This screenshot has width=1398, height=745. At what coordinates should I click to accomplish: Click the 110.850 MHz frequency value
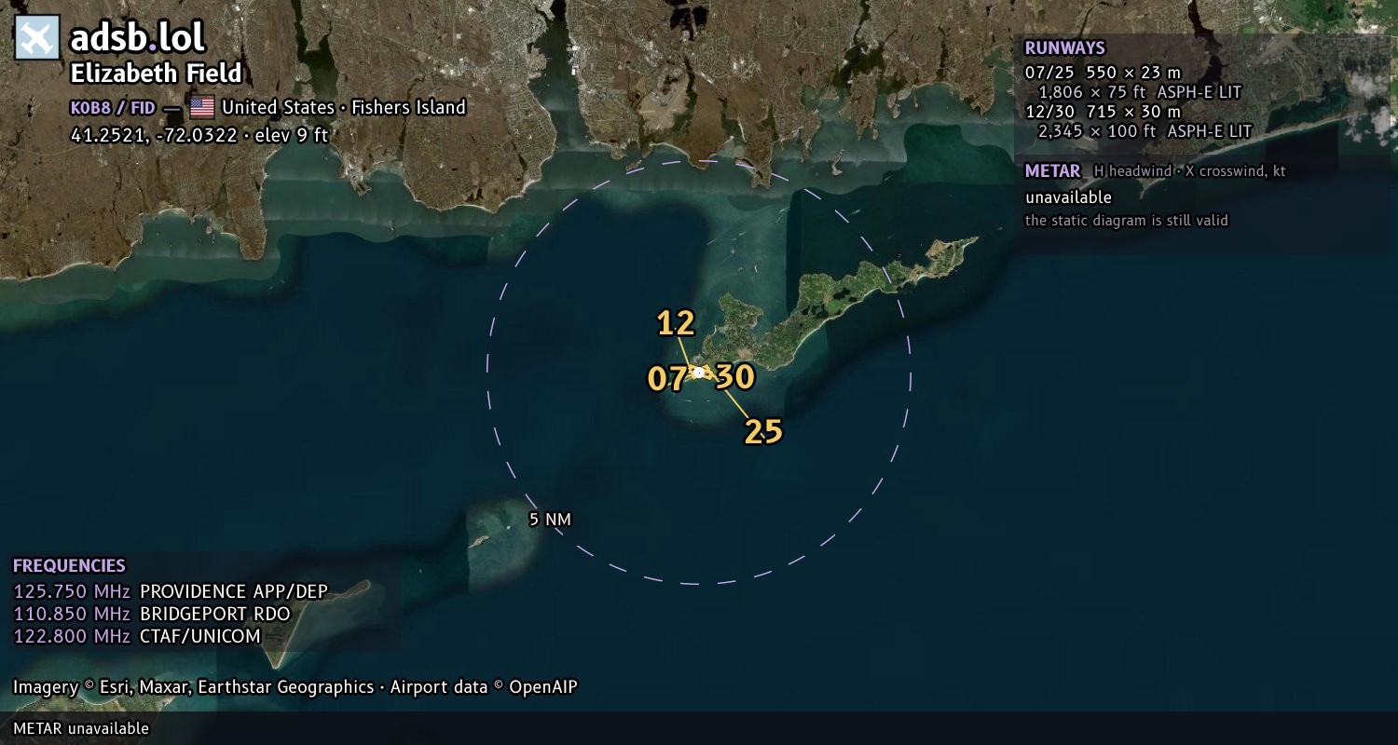click(72, 614)
